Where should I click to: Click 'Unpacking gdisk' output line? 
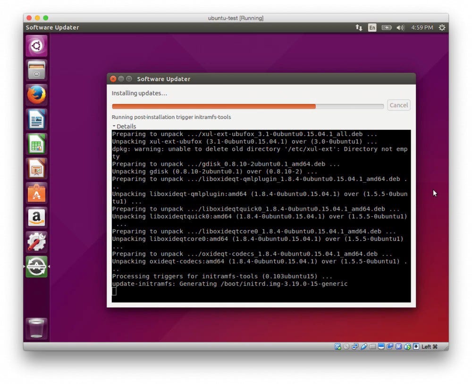tap(215, 171)
